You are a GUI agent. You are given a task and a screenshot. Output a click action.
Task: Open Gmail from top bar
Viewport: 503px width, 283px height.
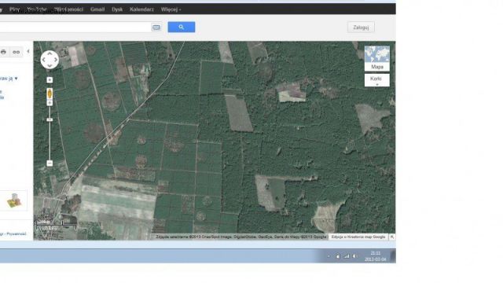pyautogui.click(x=97, y=9)
